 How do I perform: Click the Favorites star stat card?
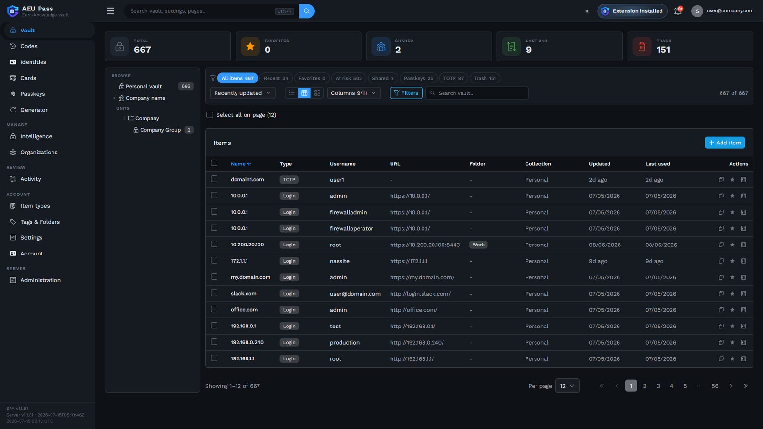click(x=250, y=47)
